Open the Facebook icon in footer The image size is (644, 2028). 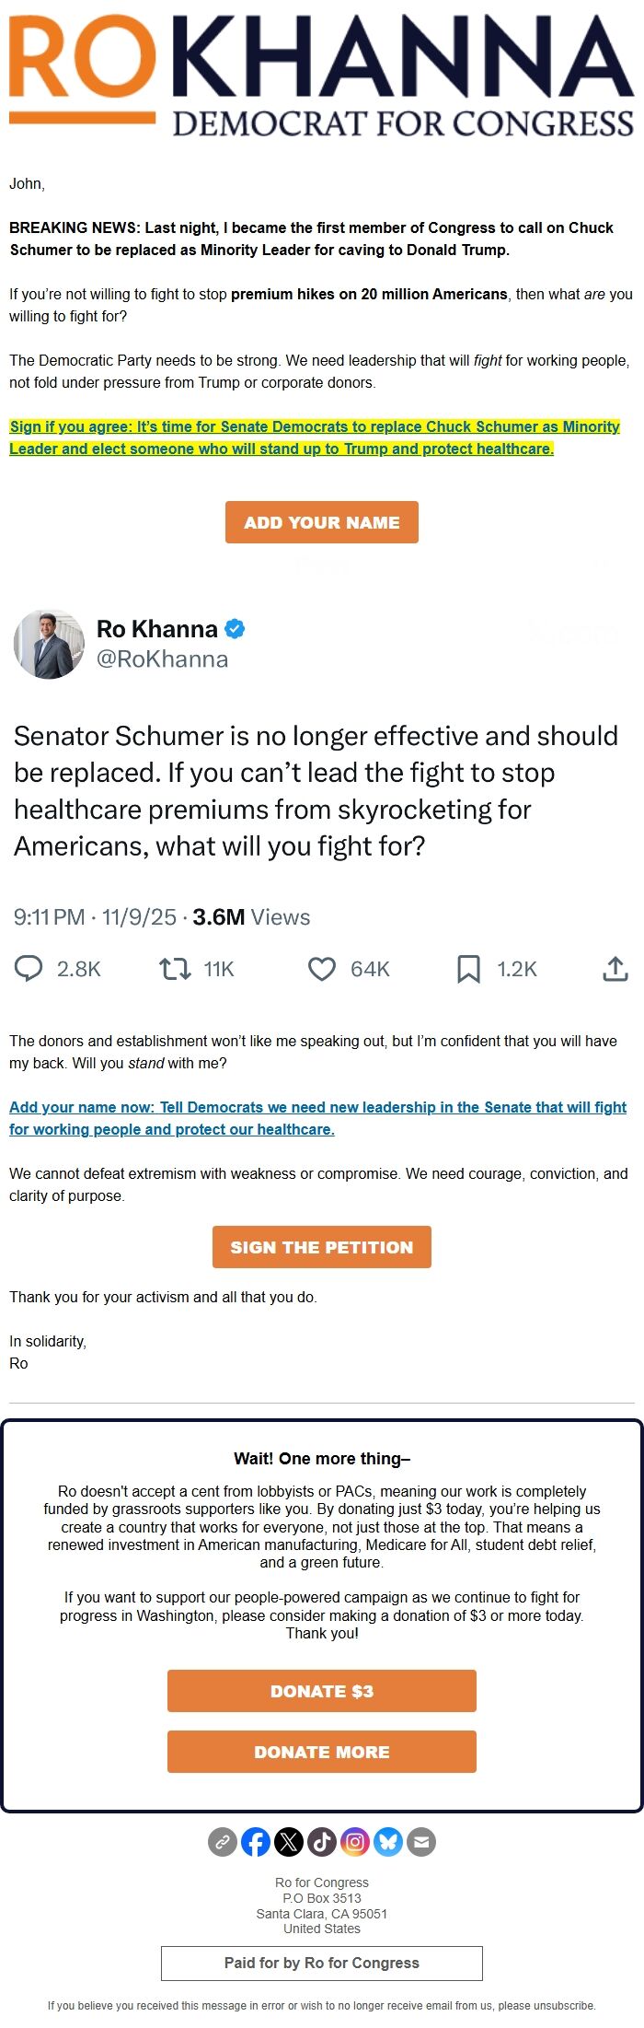tap(256, 1842)
